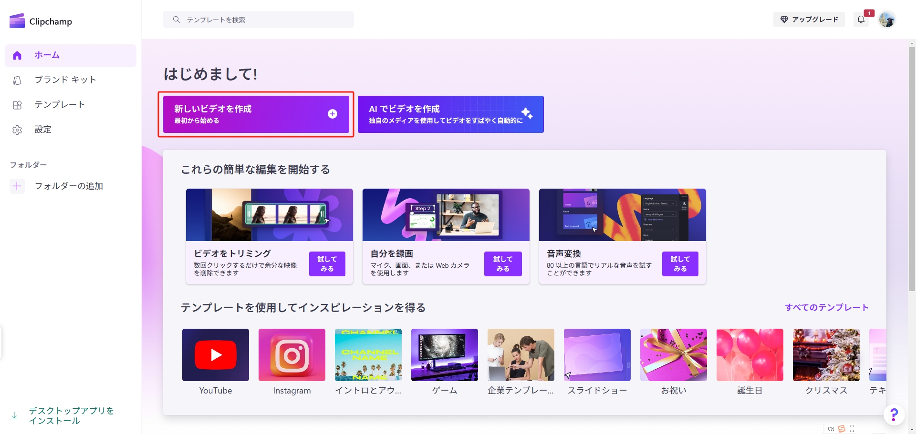Select the ブランド キット book icon
The height and width of the screenshot is (434, 916).
click(17, 80)
